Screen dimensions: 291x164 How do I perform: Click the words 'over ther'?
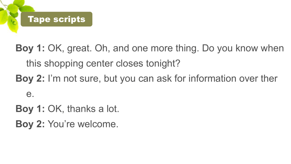258,79
